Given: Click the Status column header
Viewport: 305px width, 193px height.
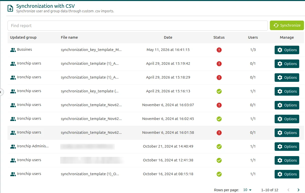Looking at the screenshot, I should [x=219, y=37].
